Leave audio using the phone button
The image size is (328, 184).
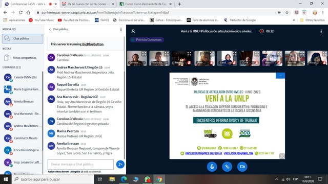tap(227, 167)
